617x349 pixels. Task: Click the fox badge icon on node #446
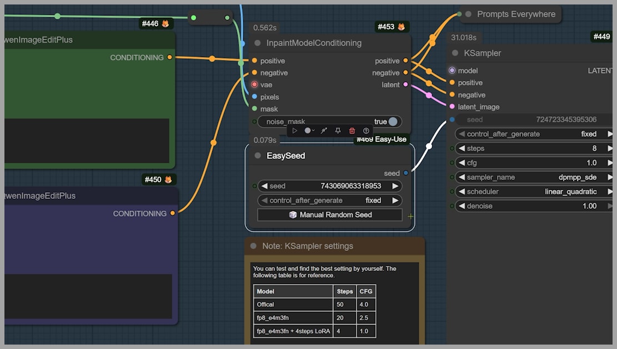tap(165, 24)
